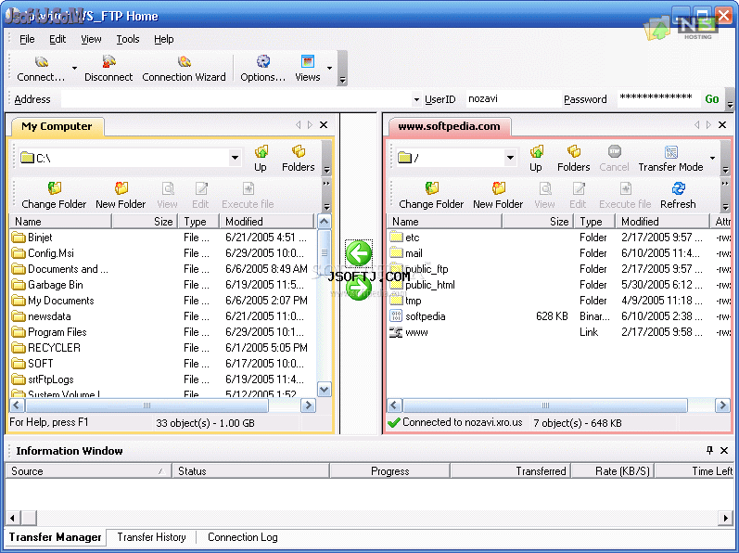Click Execute file in the remote pane

coord(626,196)
